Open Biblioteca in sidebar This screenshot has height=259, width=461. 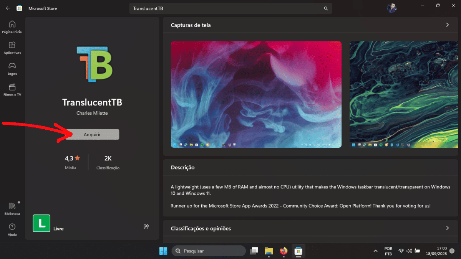[12, 208]
